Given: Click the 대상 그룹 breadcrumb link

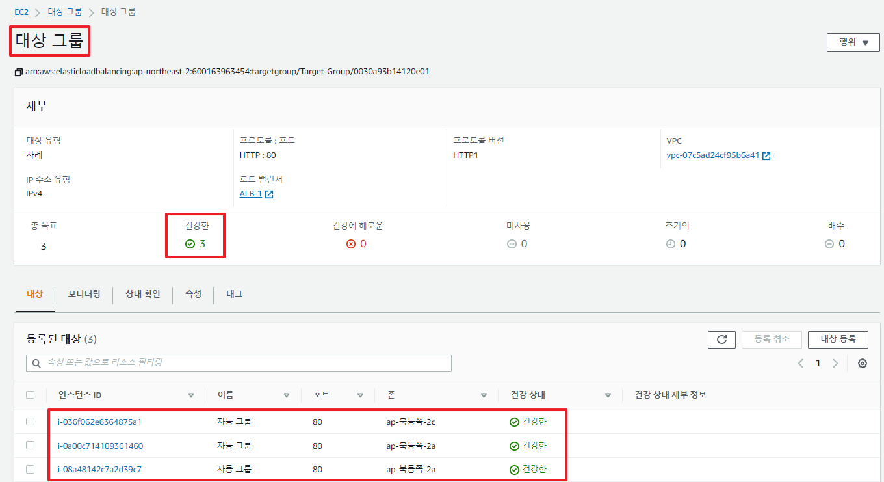Looking at the screenshot, I should 64,12.
